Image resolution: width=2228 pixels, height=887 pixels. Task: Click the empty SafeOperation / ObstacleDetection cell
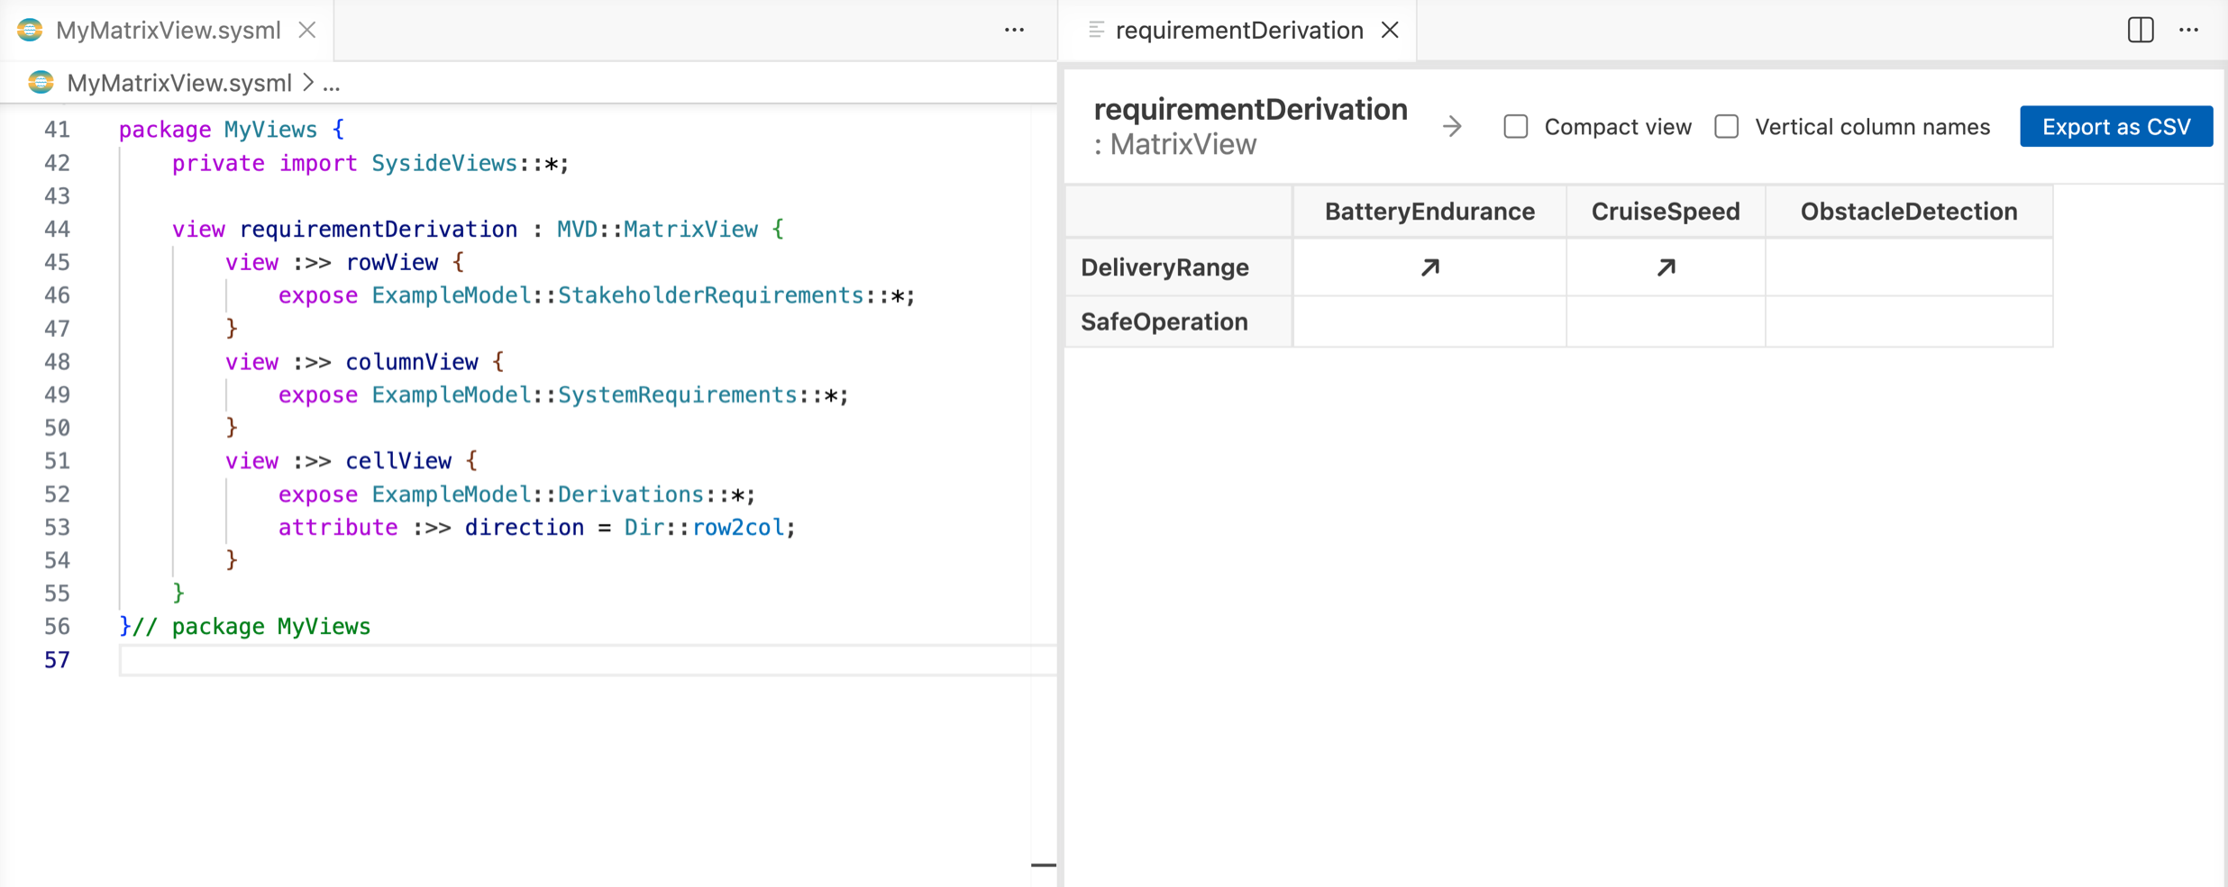[x=1909, y=321]
